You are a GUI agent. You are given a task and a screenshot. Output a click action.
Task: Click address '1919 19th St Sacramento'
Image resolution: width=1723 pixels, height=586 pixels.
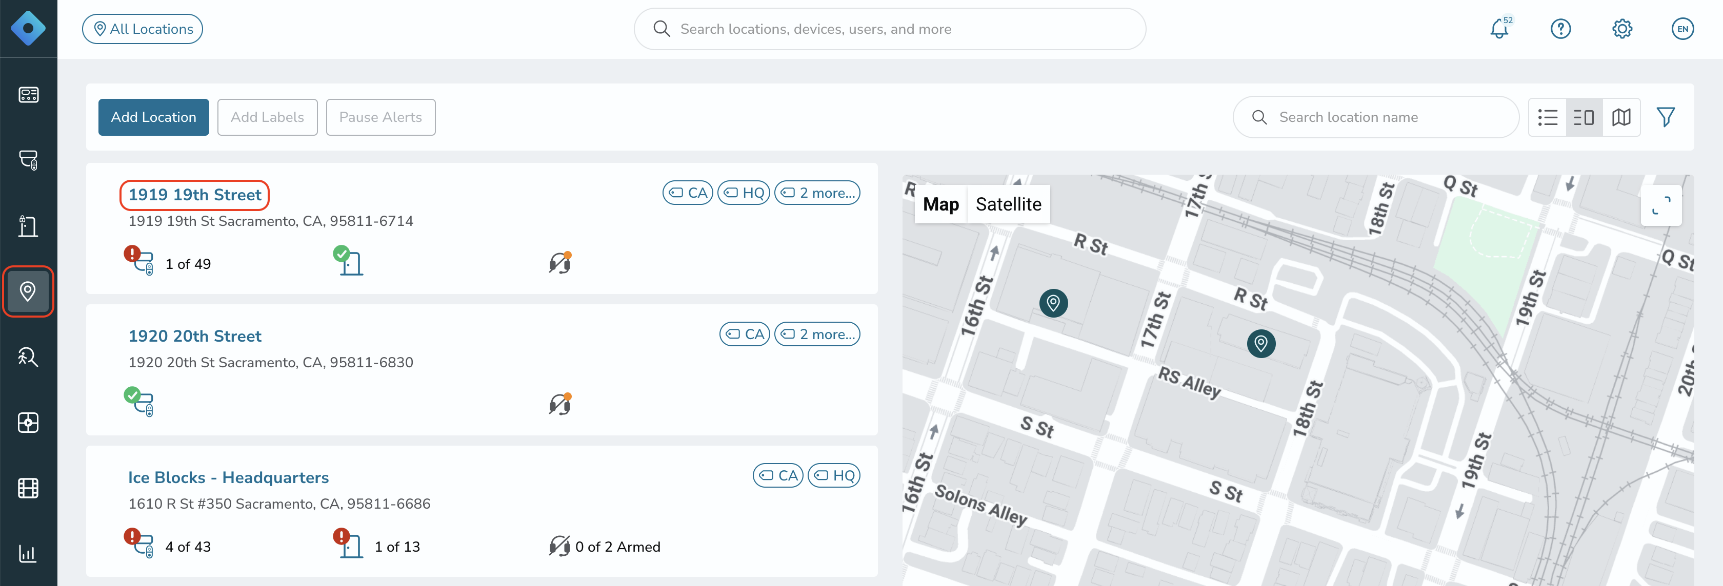[270, 221]
